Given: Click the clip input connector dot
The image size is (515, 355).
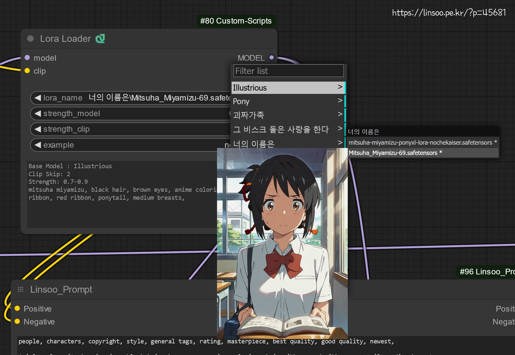Looking at the screenshot, I should [27, 70].
